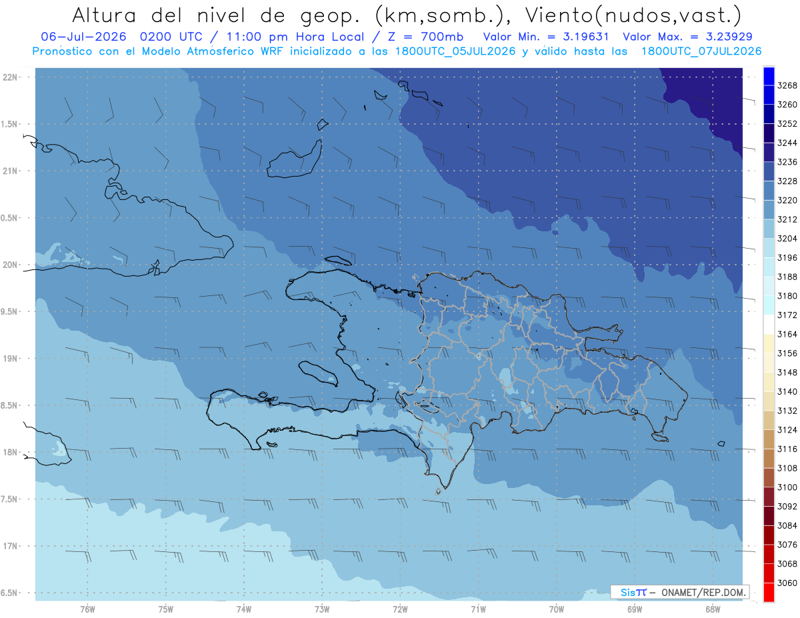Click the 3116 color bar label
Image resolution: width=800 pixels, height=618 pixels.
pos(787,449)
